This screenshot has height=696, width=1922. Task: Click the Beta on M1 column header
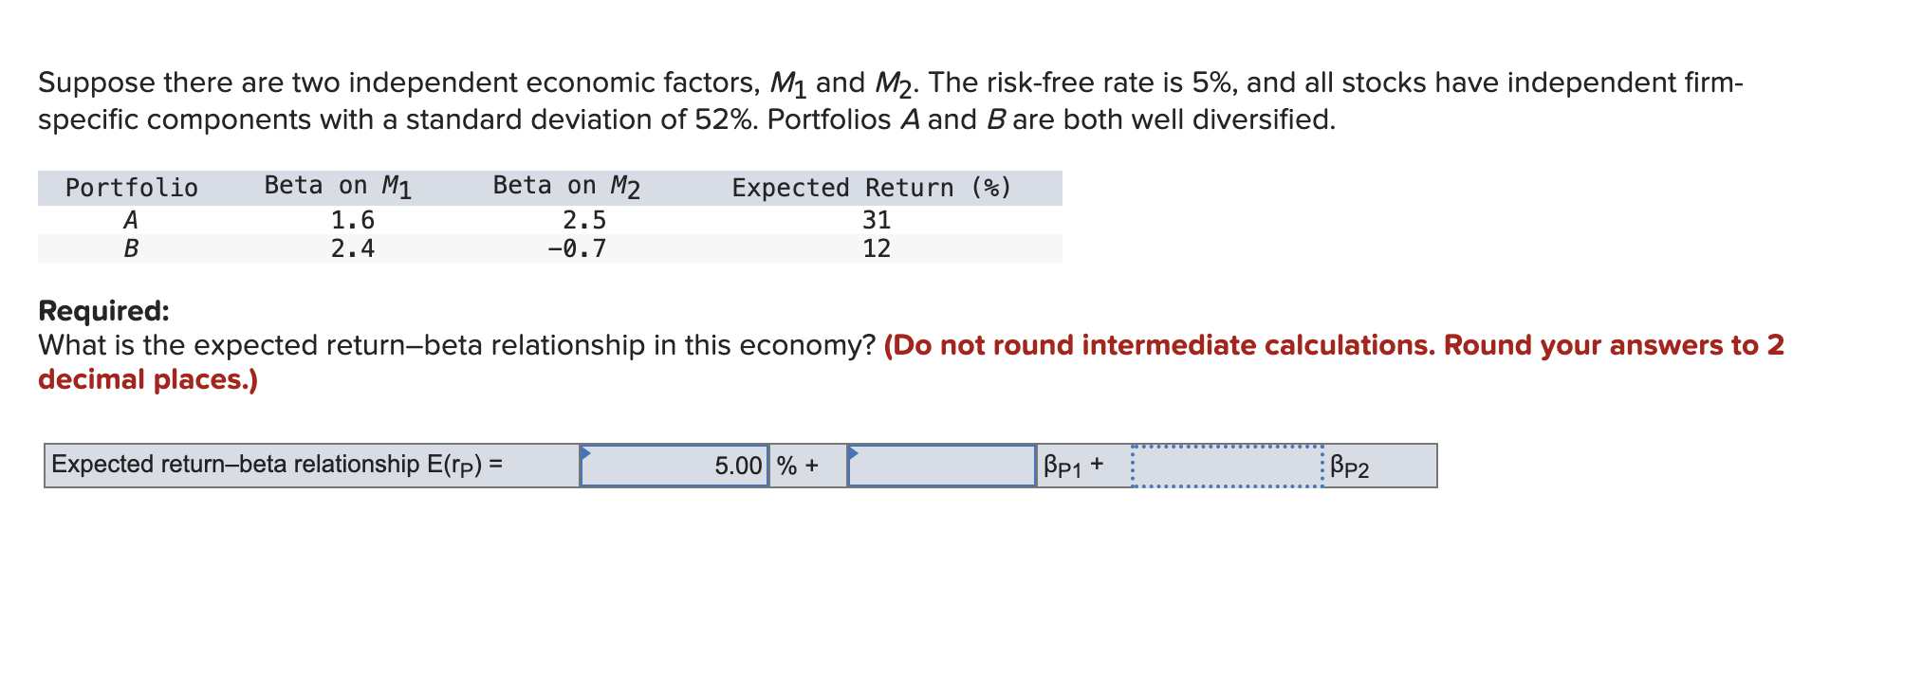[337, 185]
